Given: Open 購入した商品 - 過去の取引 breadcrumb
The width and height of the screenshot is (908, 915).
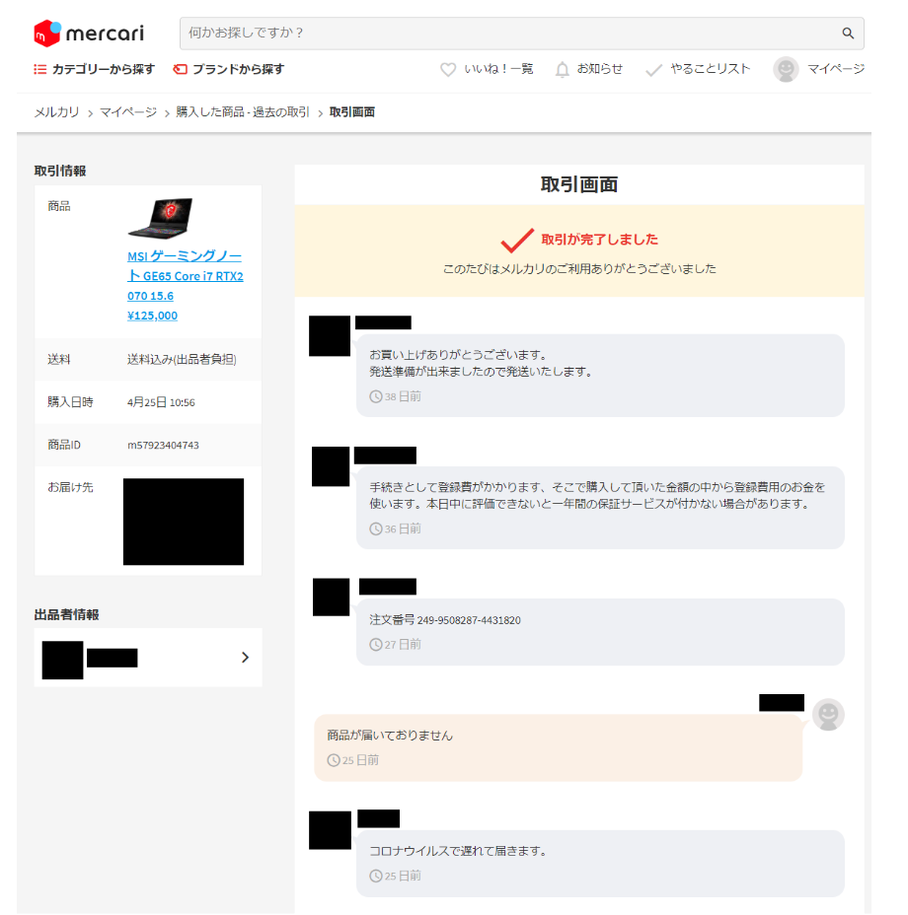Looking at the screenshot, I should coord(243,112).
